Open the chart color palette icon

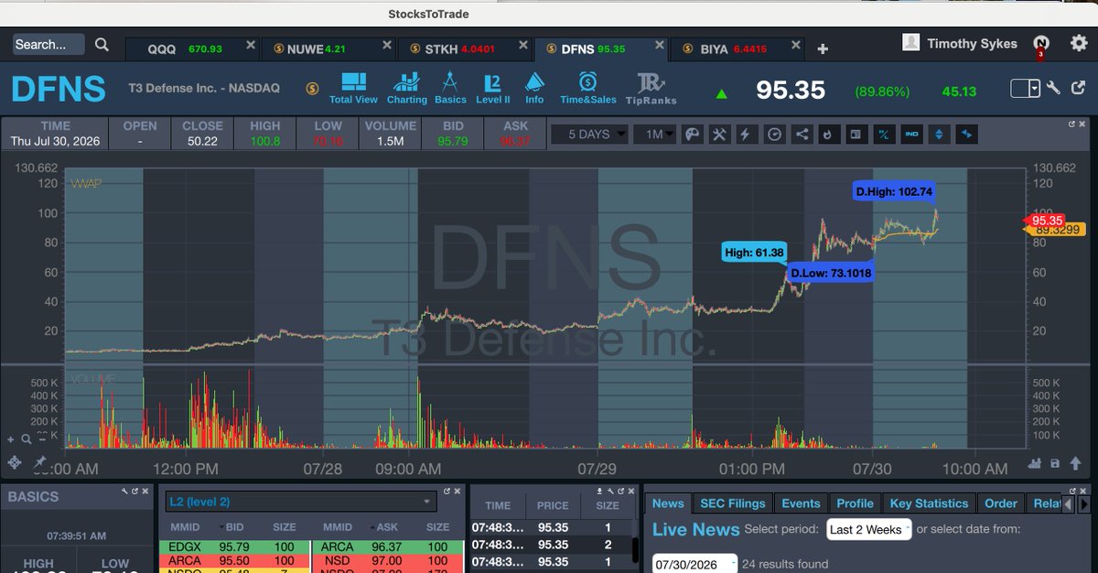pos(692,135)
